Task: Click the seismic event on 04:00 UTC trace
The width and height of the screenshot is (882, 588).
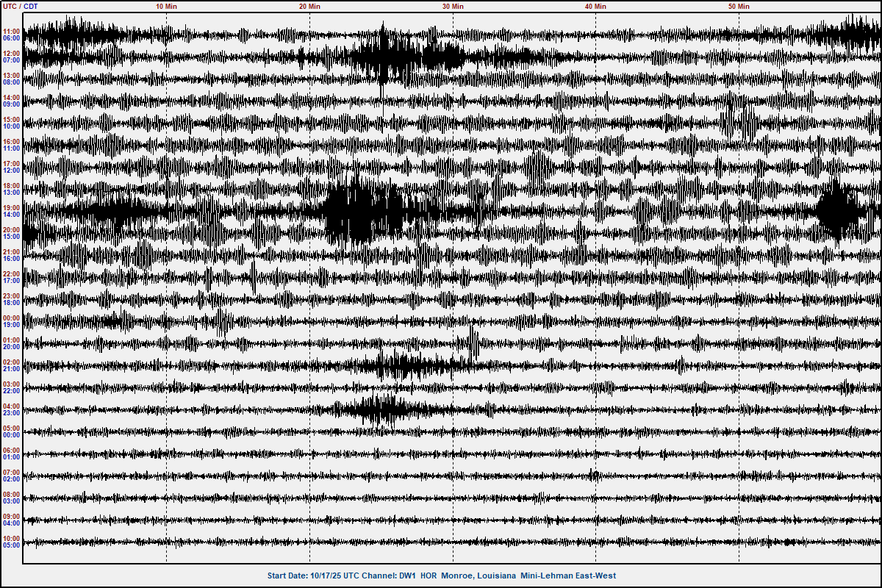Action: pos(375,410)
